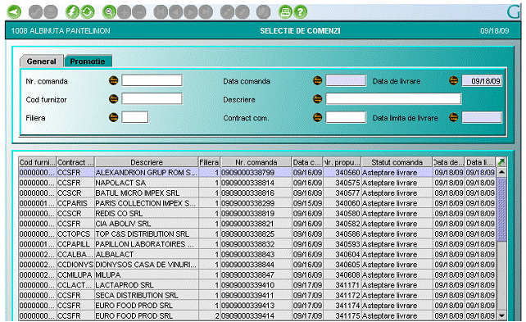Viewport: 526px width, 322px height.
Task: Focus the Filiera input field
Action: click(135, 117)
